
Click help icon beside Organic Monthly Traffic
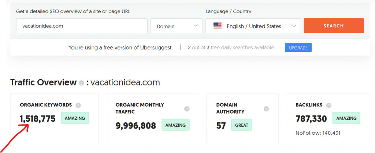point(187,109)
